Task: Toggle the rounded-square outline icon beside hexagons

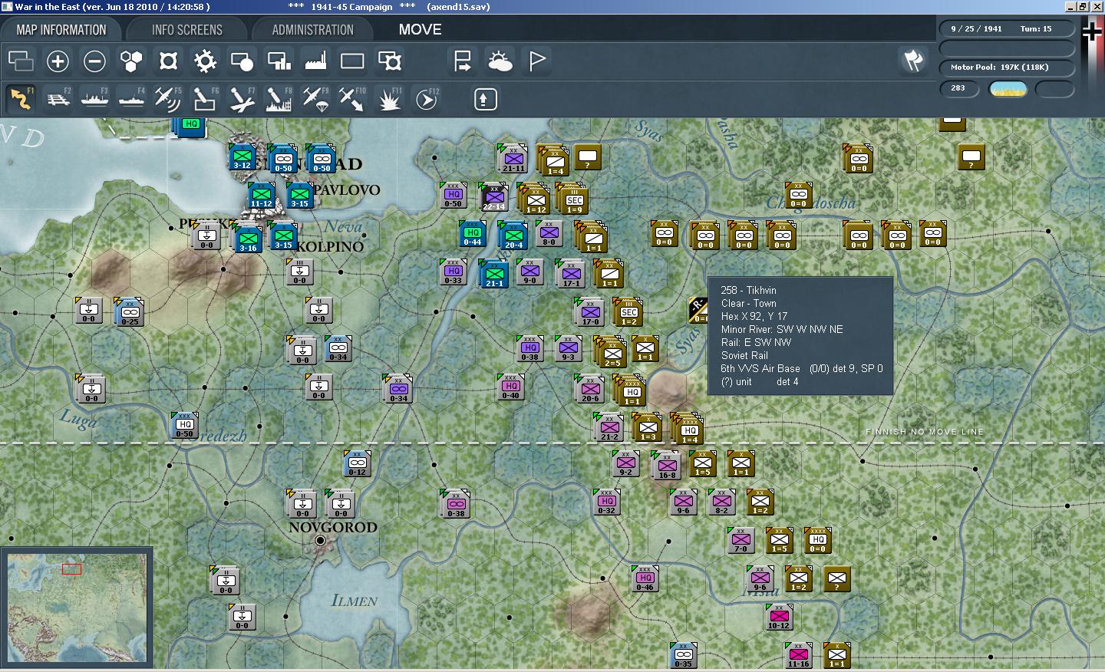Action: [168, 61]
